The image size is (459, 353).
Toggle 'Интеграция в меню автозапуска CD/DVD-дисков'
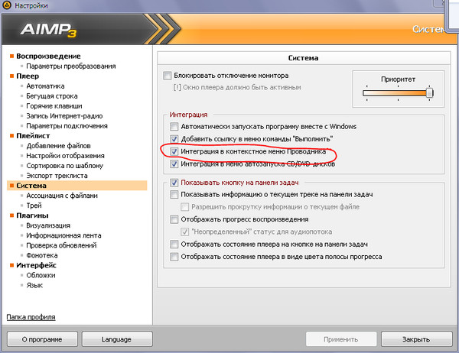coord(174,164)
